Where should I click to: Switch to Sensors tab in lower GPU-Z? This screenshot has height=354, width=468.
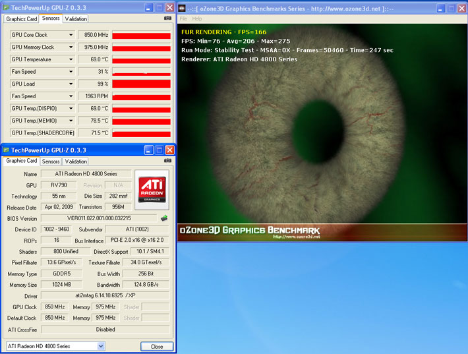[51, 162]
